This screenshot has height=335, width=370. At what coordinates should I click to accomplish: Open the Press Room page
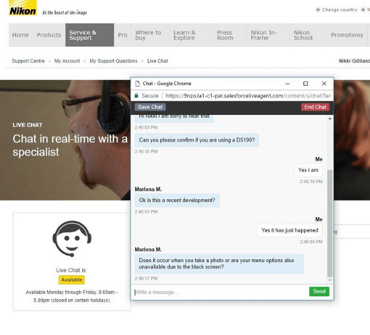coord(230,35)
